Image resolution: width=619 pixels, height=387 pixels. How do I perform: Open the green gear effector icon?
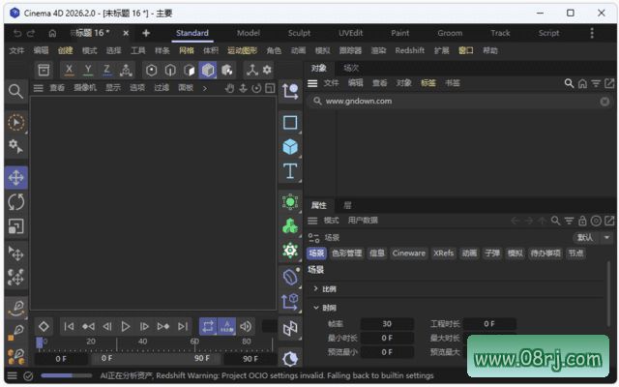(x=290, y=251)
